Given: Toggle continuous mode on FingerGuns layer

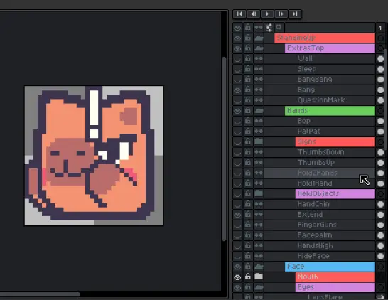Looking at the screenshot, I should click(x=259, y=225).
